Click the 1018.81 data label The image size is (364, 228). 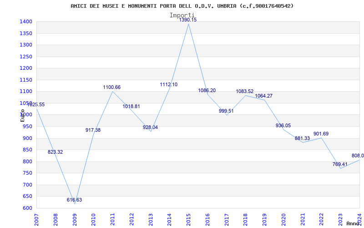(x=131, y=107)
